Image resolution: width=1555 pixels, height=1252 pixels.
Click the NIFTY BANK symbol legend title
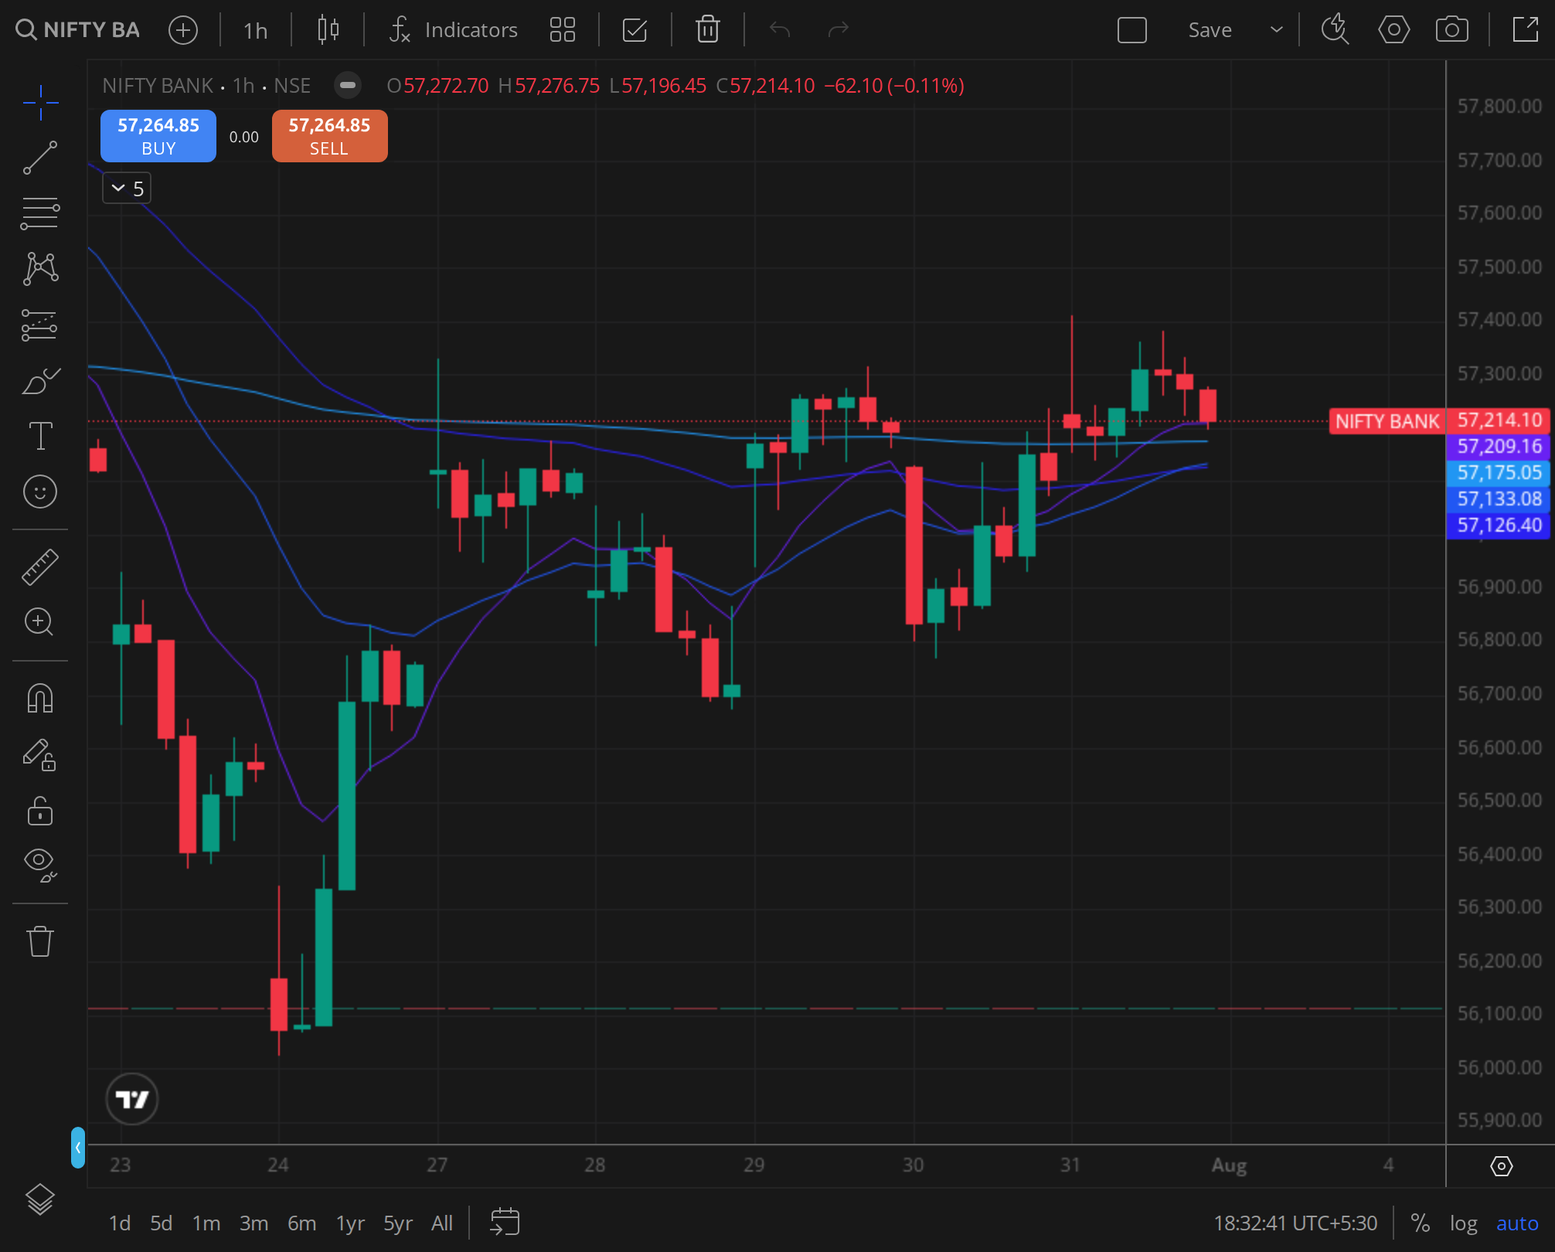point(158,86)
